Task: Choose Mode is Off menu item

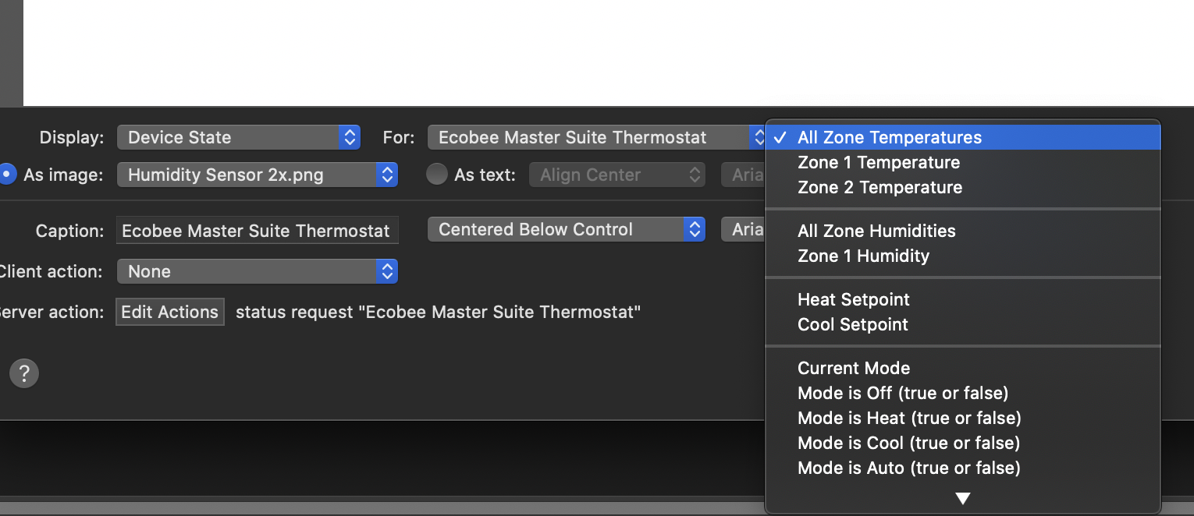Action: (963, 393)
